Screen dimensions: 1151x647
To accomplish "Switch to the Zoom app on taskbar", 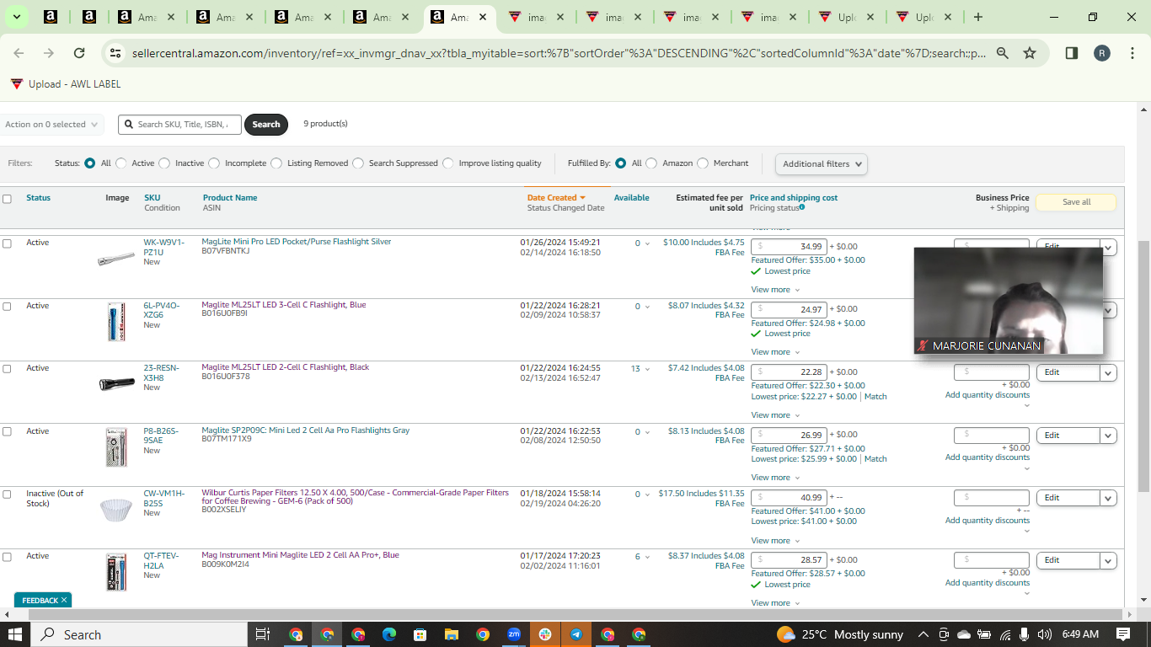I will click(514, 634).
